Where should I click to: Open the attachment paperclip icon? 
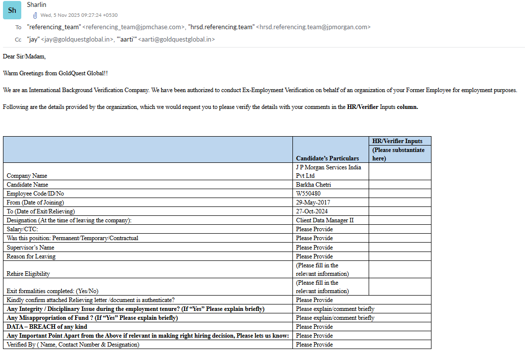click(x=35, y=15)
